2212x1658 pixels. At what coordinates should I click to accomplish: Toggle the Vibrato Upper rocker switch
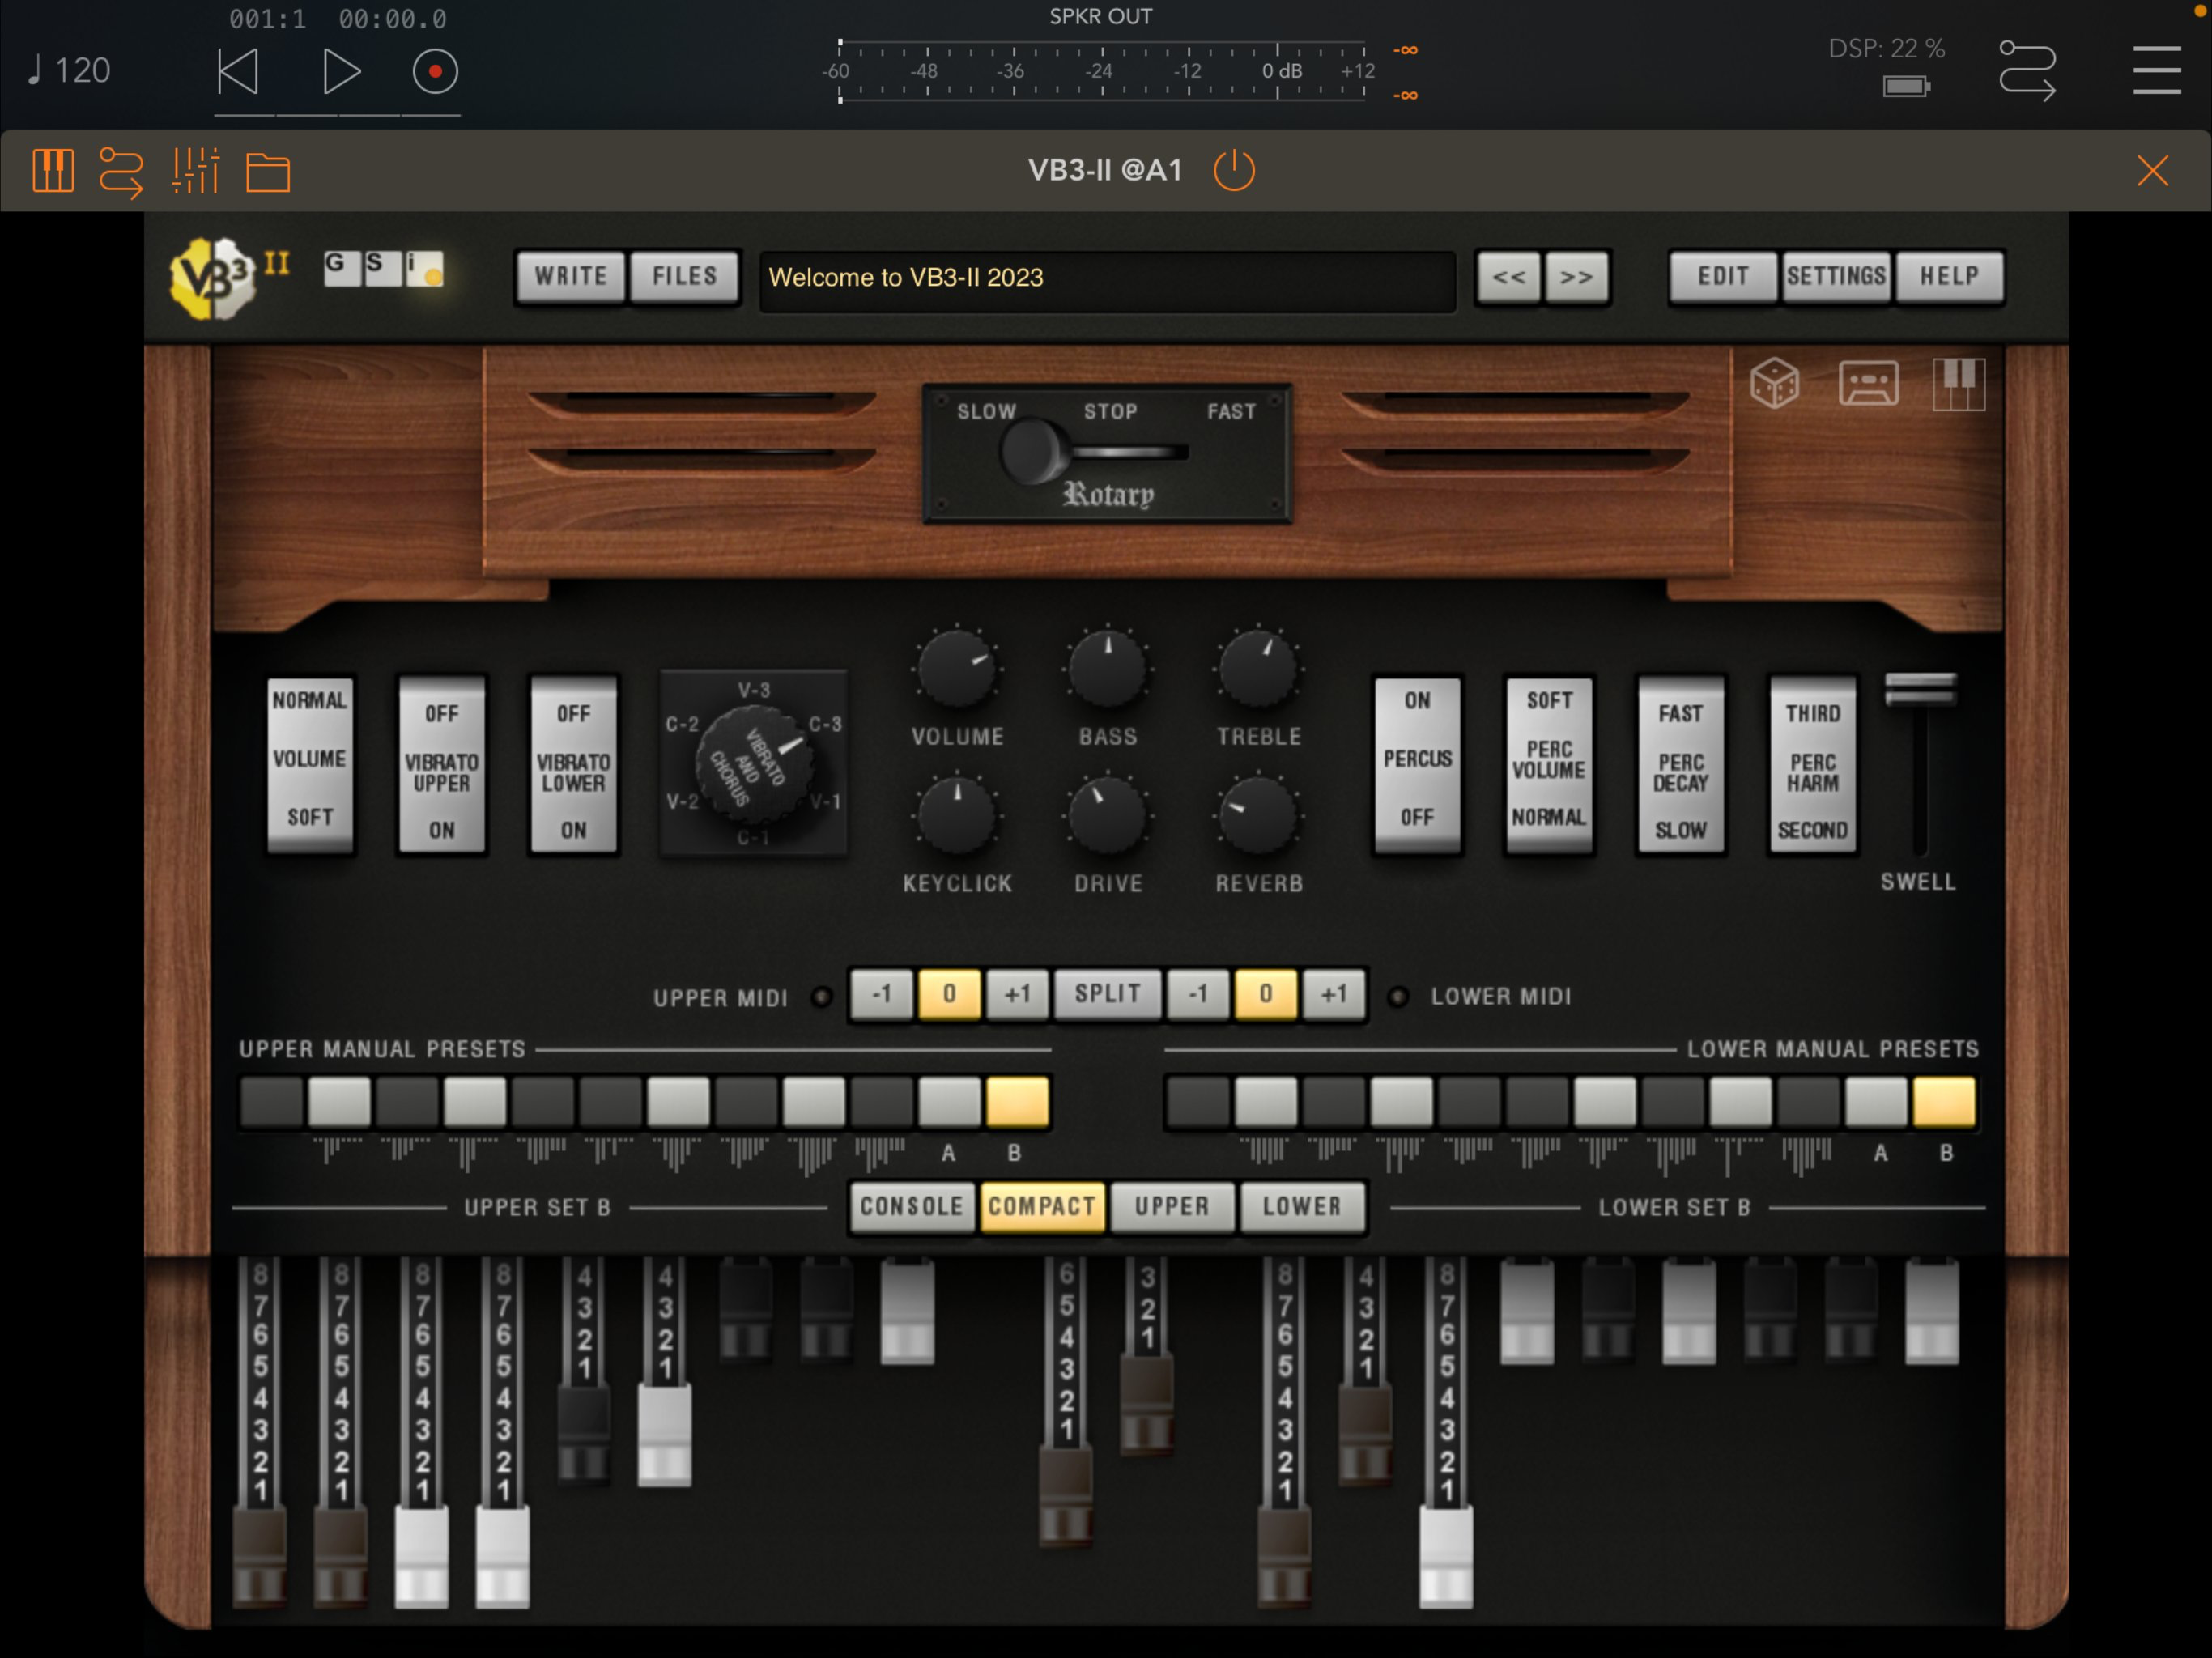tap(442, 766)
